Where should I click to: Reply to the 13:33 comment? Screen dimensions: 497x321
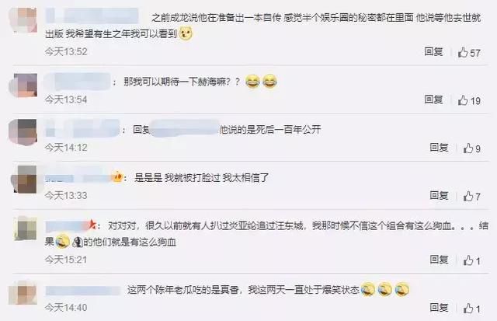(x=439, y=195)
